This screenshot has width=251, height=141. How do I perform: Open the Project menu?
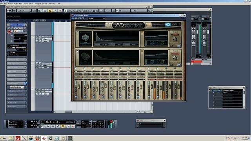(10, 4)
